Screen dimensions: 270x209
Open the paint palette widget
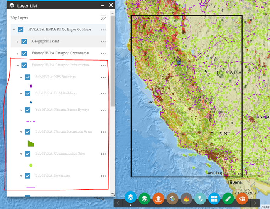click(x=242, y=199)
